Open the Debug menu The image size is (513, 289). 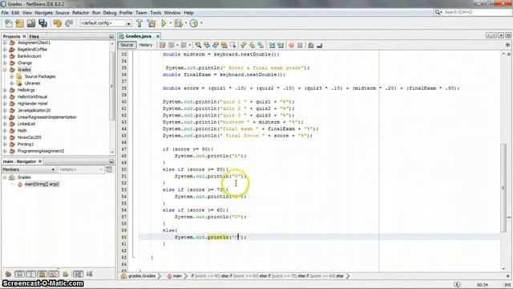point(110,13)
